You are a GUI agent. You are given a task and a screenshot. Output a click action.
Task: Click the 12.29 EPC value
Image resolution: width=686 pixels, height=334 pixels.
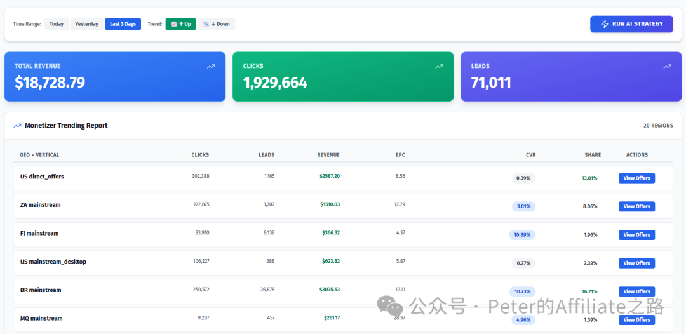point(400,204)
